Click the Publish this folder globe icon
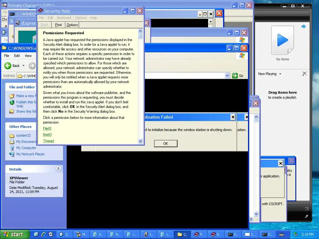This screenshot has width=319, height=239. tap(12, 102)
